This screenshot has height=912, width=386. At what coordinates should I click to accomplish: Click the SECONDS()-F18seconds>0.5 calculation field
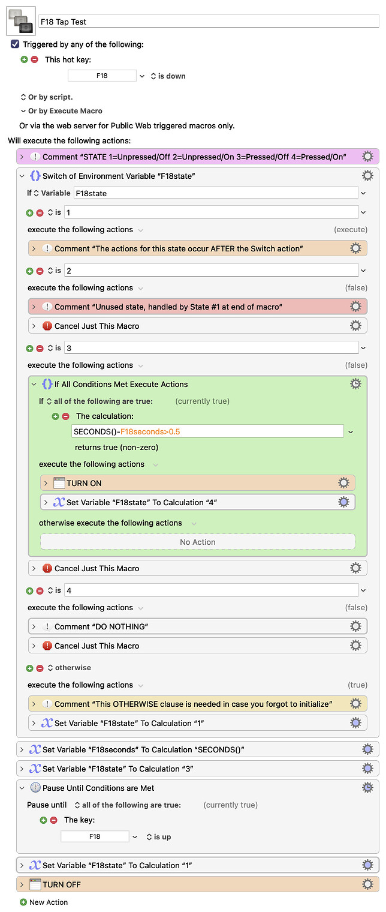[207, 431]
